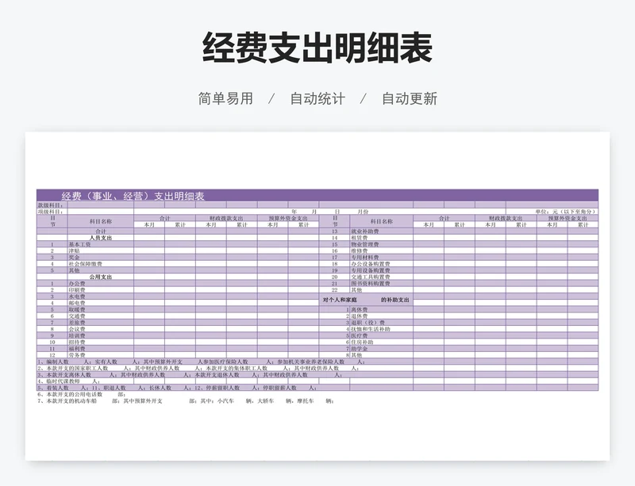Click the 印刷费 row label
635x486 pixels.
point(77,290)
